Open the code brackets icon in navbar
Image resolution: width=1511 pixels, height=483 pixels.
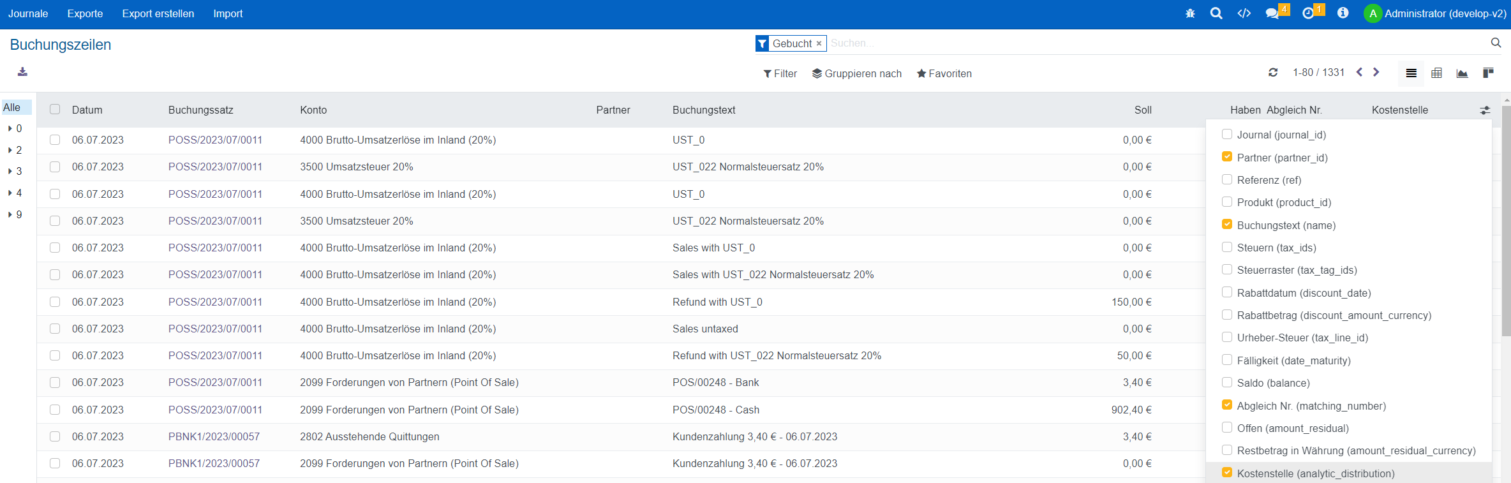click(1244, 13)
